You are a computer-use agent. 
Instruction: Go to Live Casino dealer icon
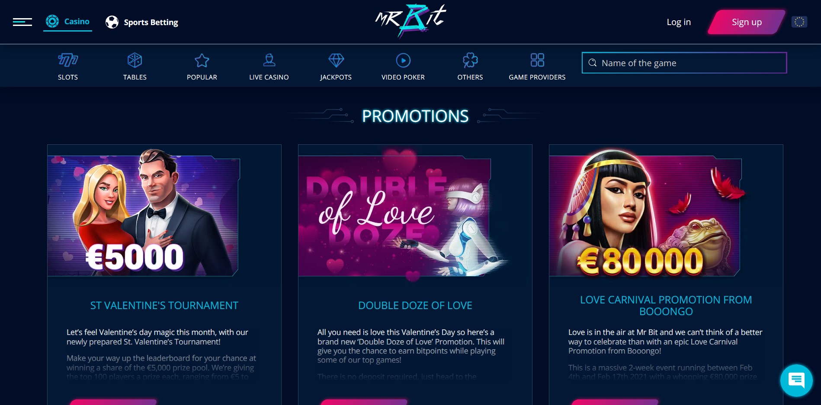tap(269, 60)
